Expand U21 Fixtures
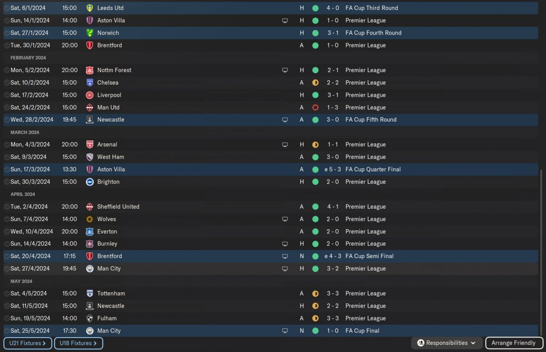 (x=28, y=343)
